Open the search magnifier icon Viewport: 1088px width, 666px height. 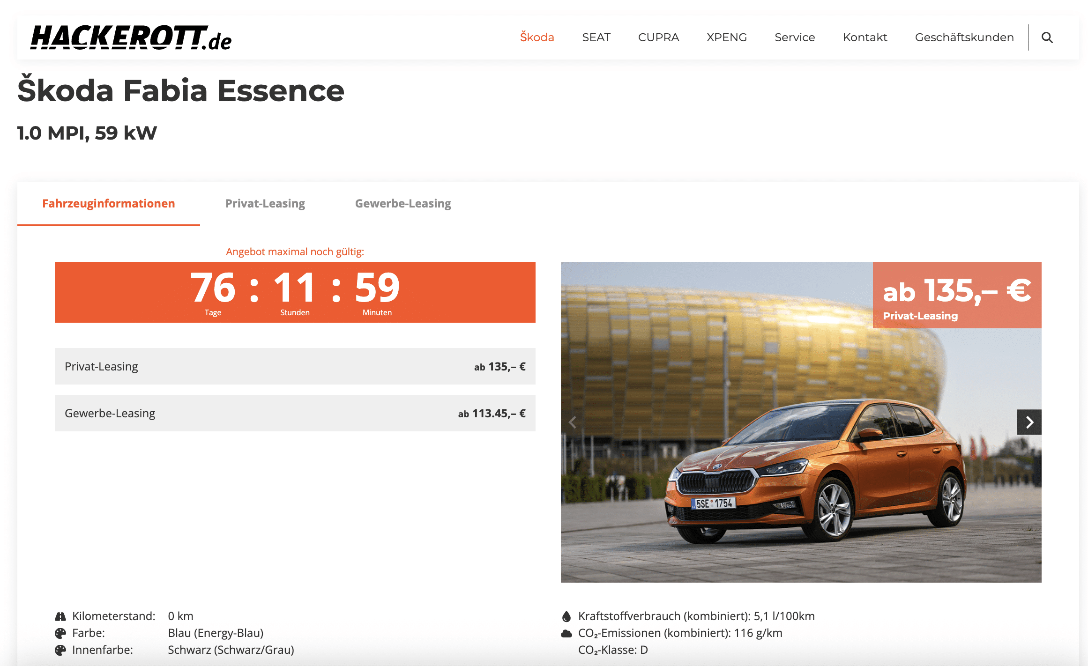point(1047,37)
